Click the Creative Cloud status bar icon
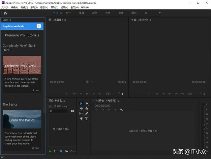 click(2, 157)
